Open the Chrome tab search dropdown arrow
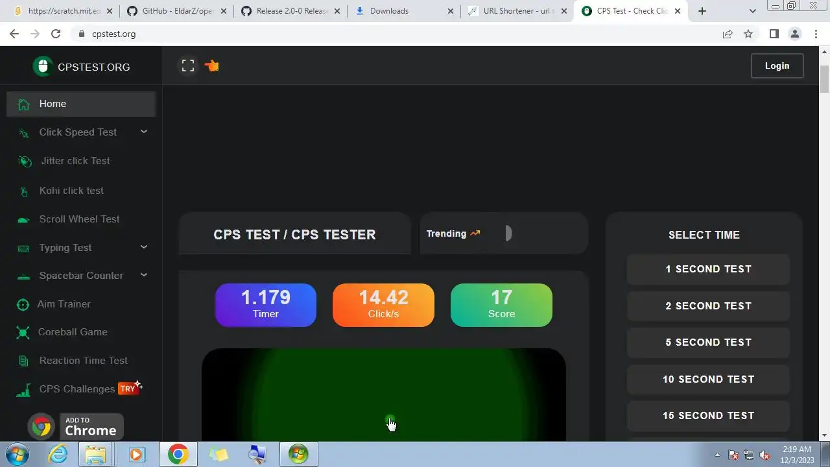The width and height of the screenshot is (830, 467). (753, 11)
